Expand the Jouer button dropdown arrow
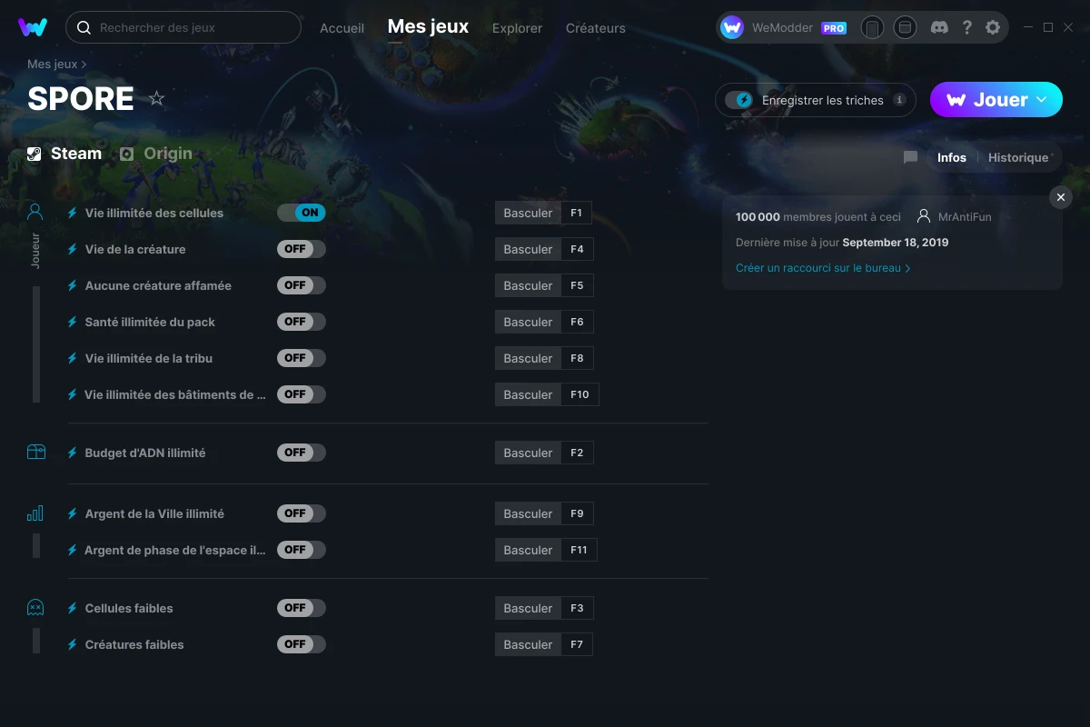Viewport: 1090px width, 727px height. point(1042,100)
